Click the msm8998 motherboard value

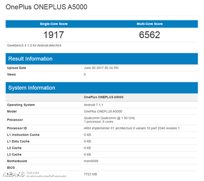pos(91,161)
